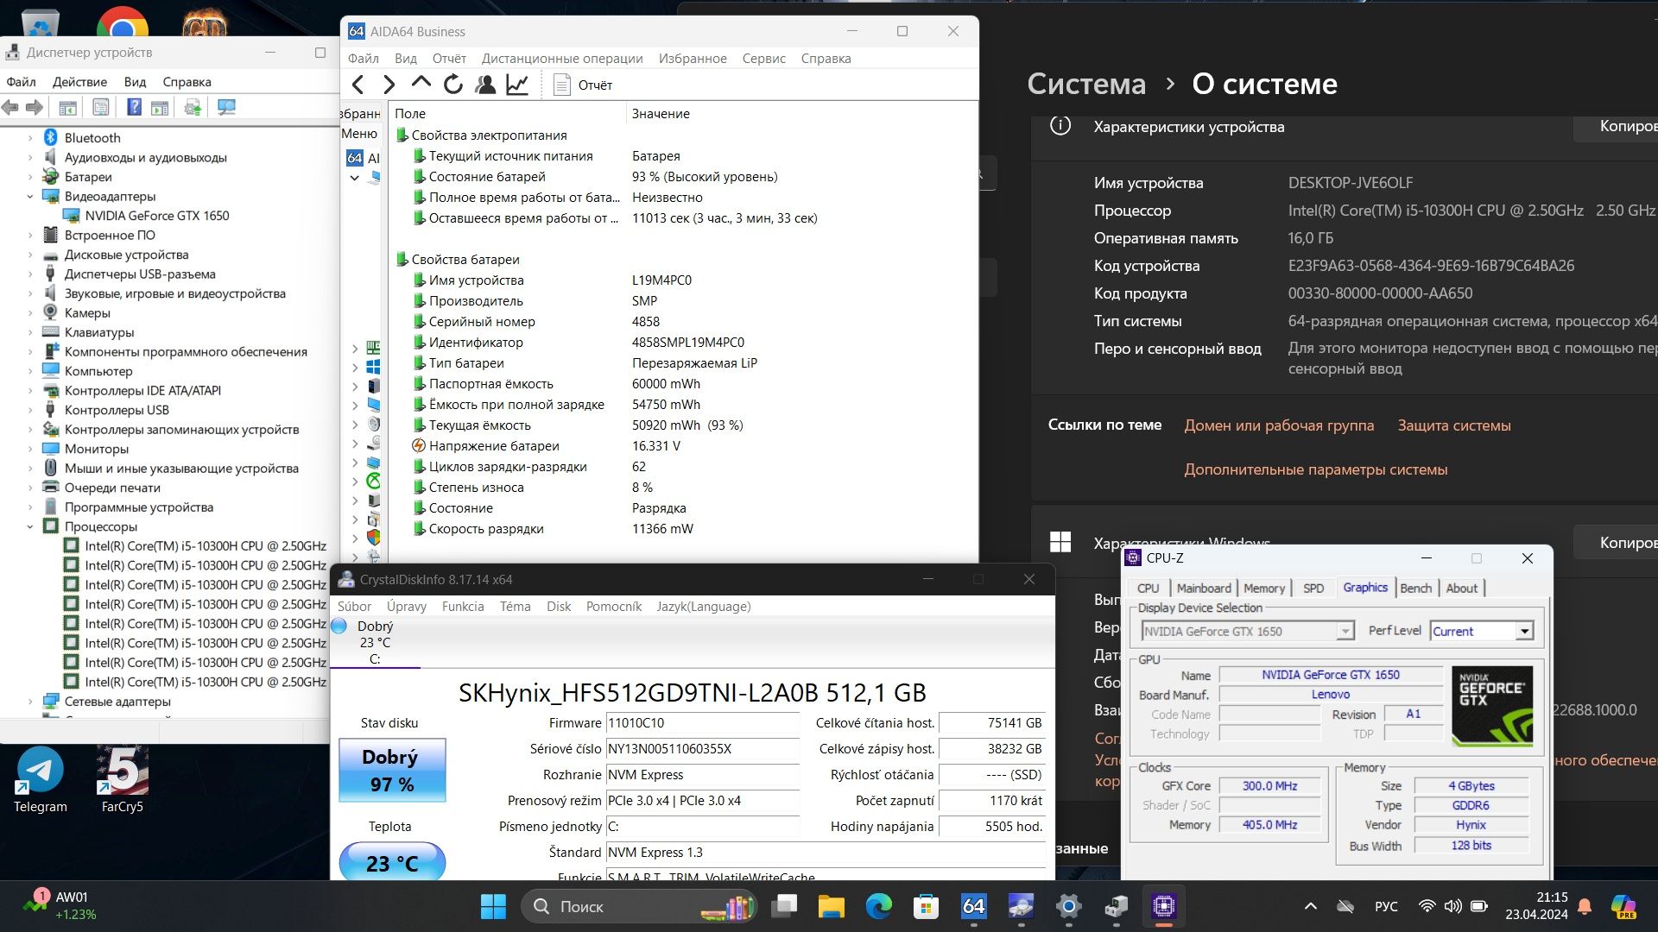Open AIDA64 user management icon
Viewport: 1658px width, 932px height.
click(x=485, y=85)
